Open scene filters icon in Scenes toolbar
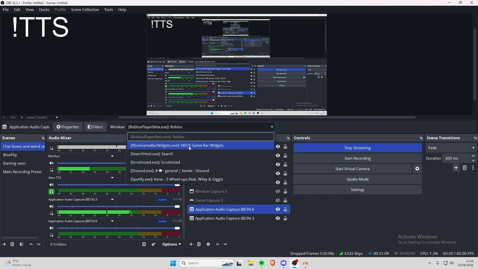 tap(21, 244)
